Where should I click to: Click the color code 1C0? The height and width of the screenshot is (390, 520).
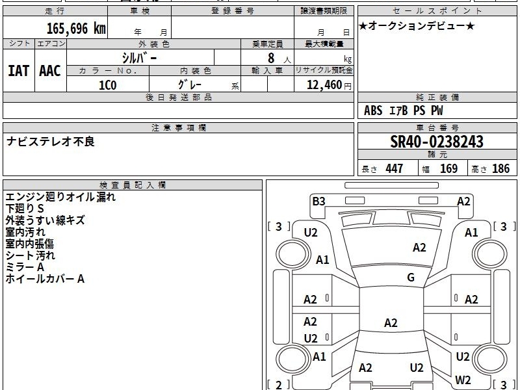[x=108, y=85]
